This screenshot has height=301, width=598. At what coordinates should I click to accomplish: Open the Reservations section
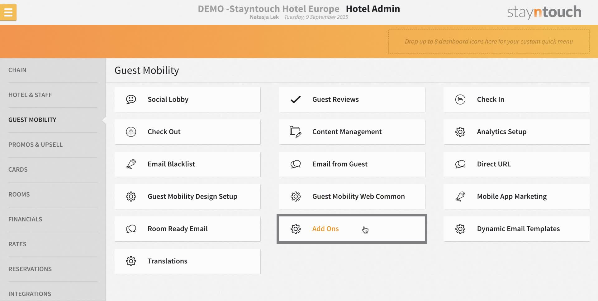coord(53,269)
